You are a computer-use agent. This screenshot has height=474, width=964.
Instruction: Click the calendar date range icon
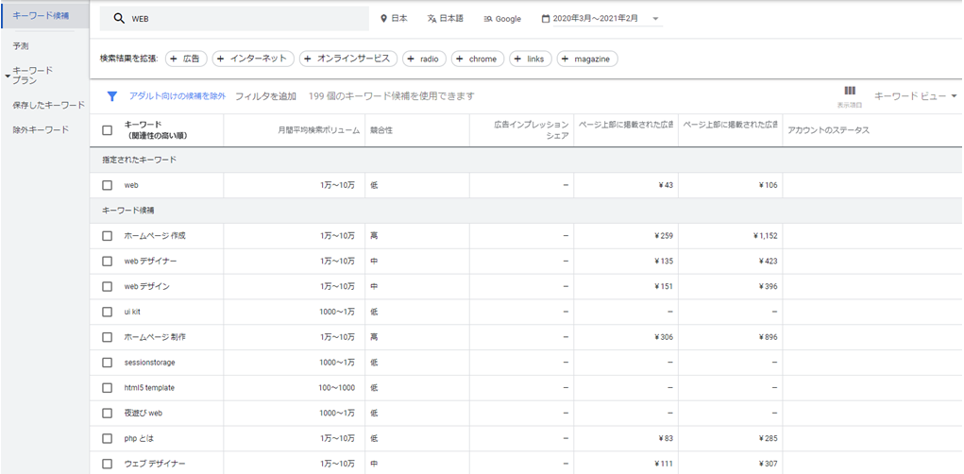click(x=546, y=19)
